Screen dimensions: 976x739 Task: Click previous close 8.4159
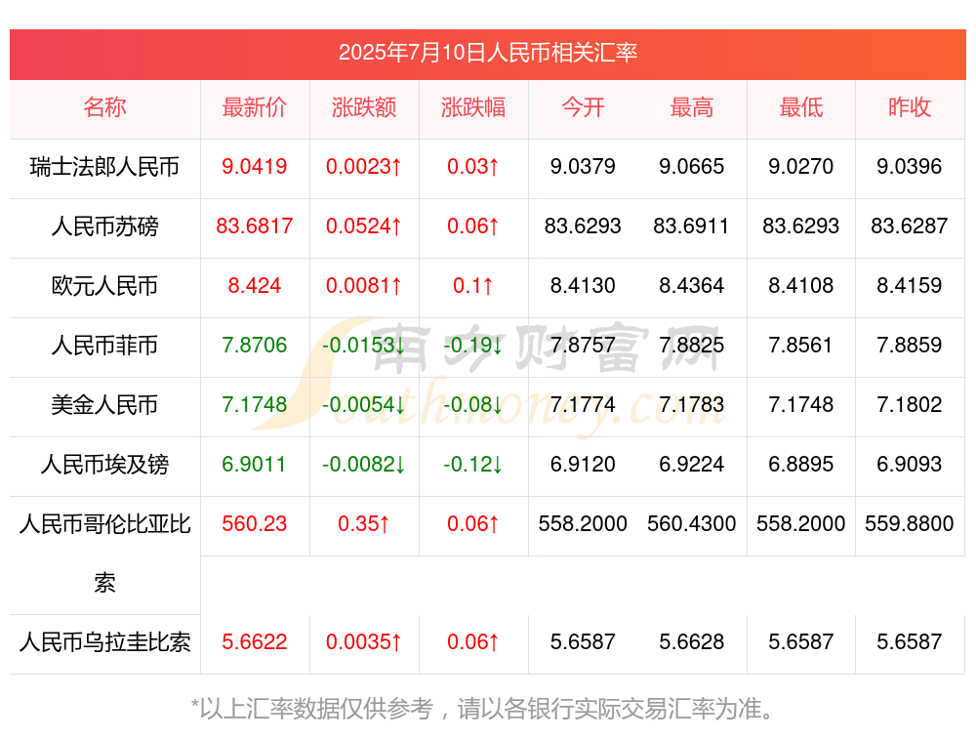click(910, 286)
